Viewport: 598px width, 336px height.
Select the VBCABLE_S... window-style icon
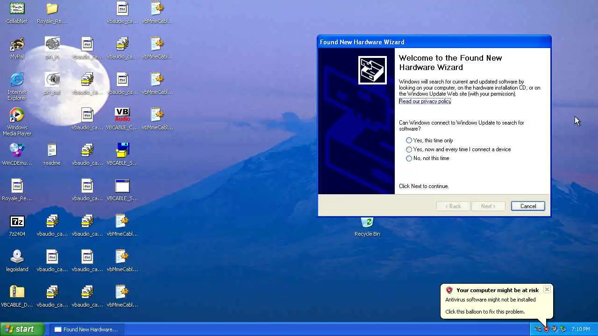tap(122, 190)
